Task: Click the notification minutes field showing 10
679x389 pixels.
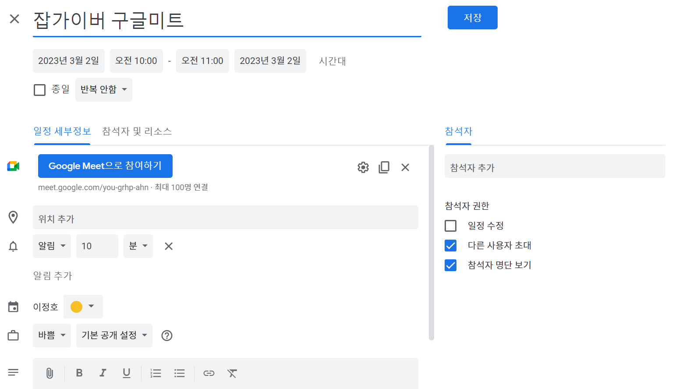Action: 97,246
